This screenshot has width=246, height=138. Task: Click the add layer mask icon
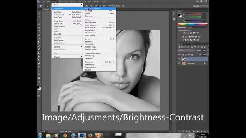191,131
